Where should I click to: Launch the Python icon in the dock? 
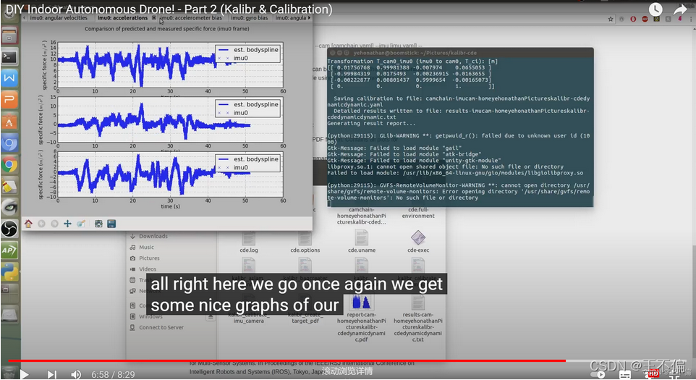(x=9, y=271)
